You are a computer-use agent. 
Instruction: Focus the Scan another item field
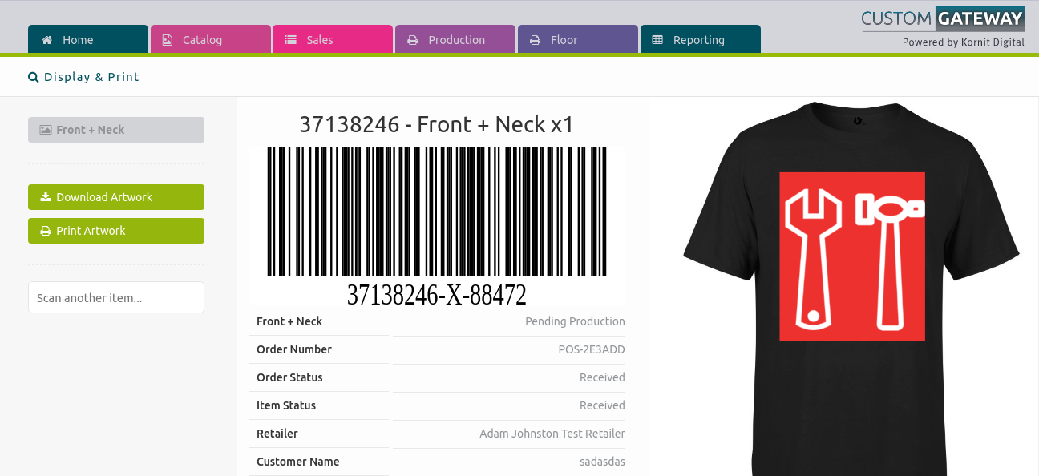116,297
